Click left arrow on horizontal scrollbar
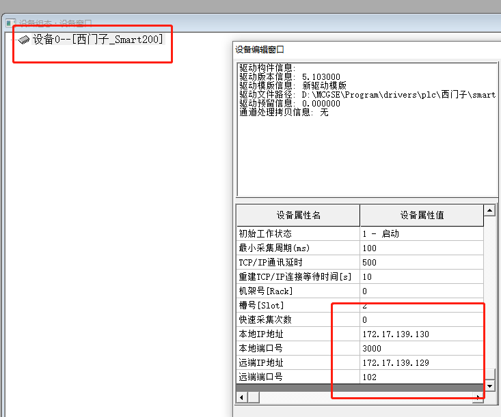The width and height of the screenshot is (501, 417). (241, 397)
